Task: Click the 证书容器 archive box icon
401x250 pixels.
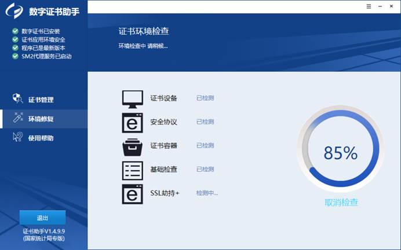Action: [132, 146]
